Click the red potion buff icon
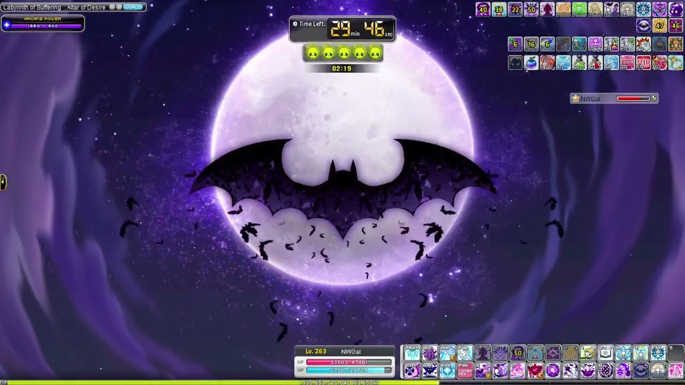The width and height of the screenshot is (685, 385). [596, 62]
